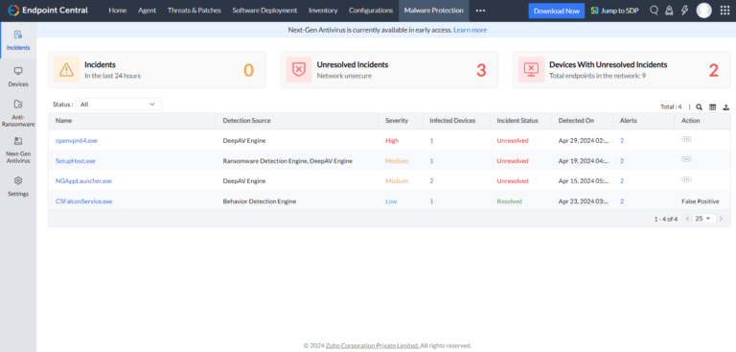Screen dimensions: 736x352
Task: Click the Devices With Unresolved Incidents monitor icon
Action: 531,70
